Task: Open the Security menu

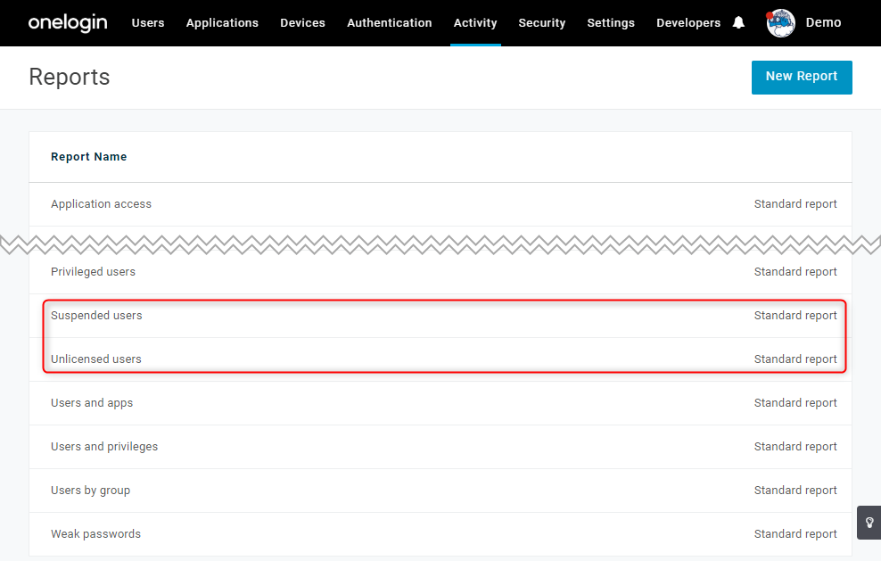Action: [x=541, y=23]
